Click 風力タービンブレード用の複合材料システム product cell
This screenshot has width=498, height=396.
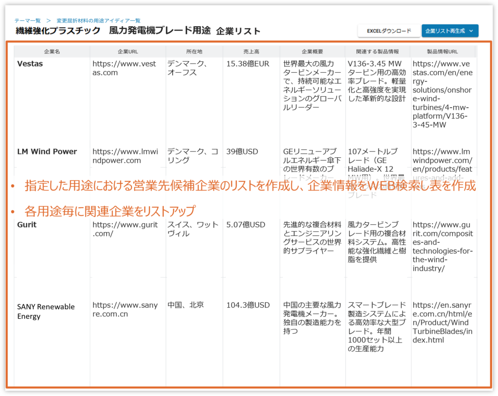(377, 242)
